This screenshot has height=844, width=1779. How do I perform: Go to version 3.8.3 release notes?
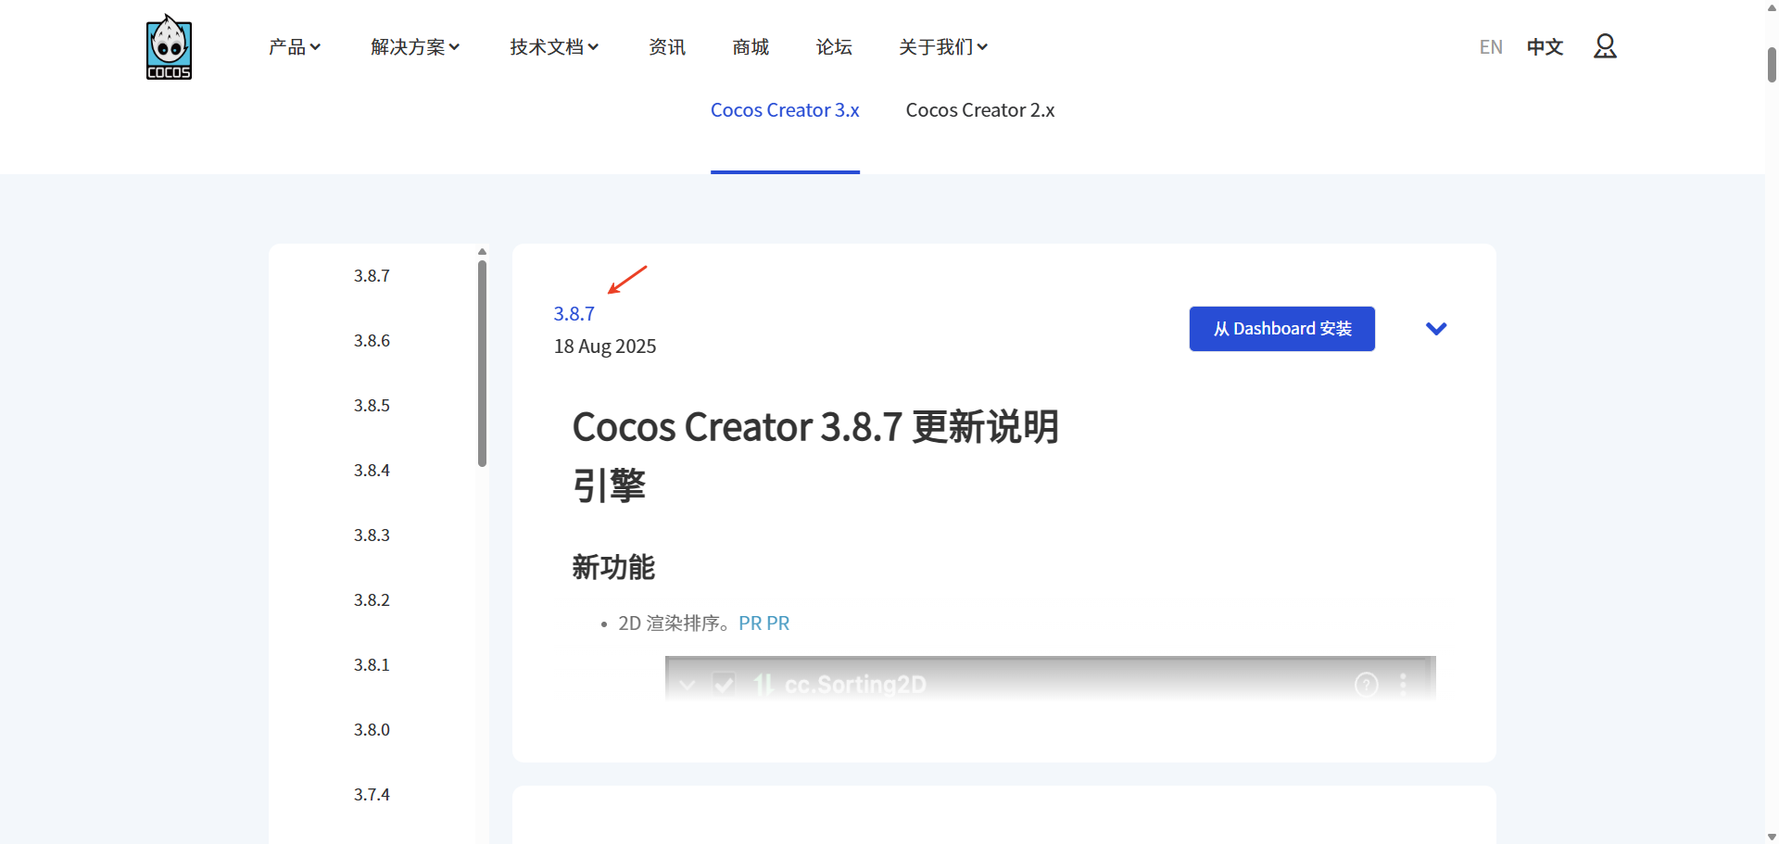pos(372,535)
